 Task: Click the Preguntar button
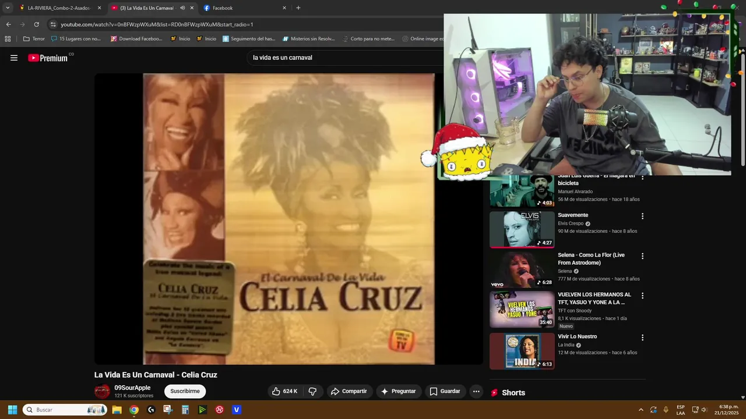point(398,391)
